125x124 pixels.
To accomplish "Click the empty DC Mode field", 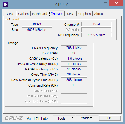I will pos(96,30).
